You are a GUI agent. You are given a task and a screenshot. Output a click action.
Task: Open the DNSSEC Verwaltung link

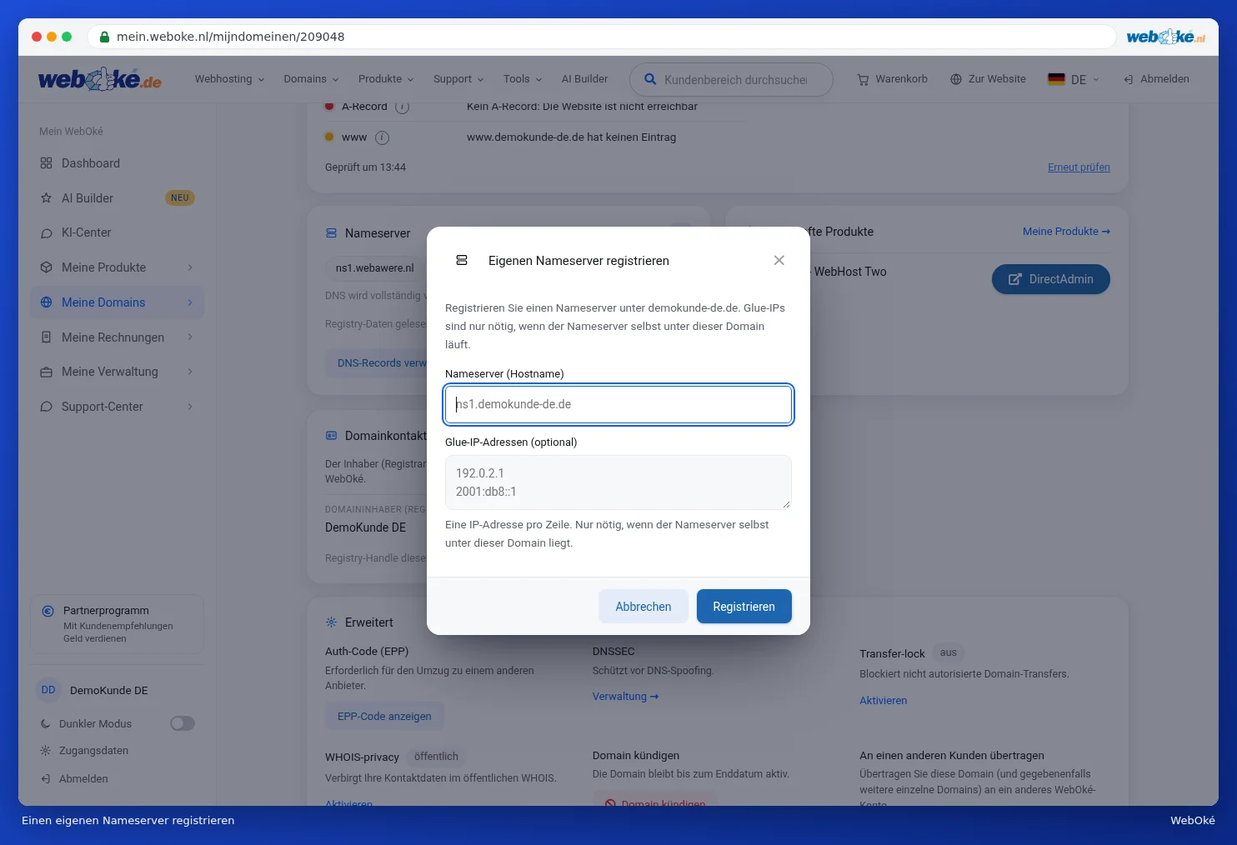[625, 697]
